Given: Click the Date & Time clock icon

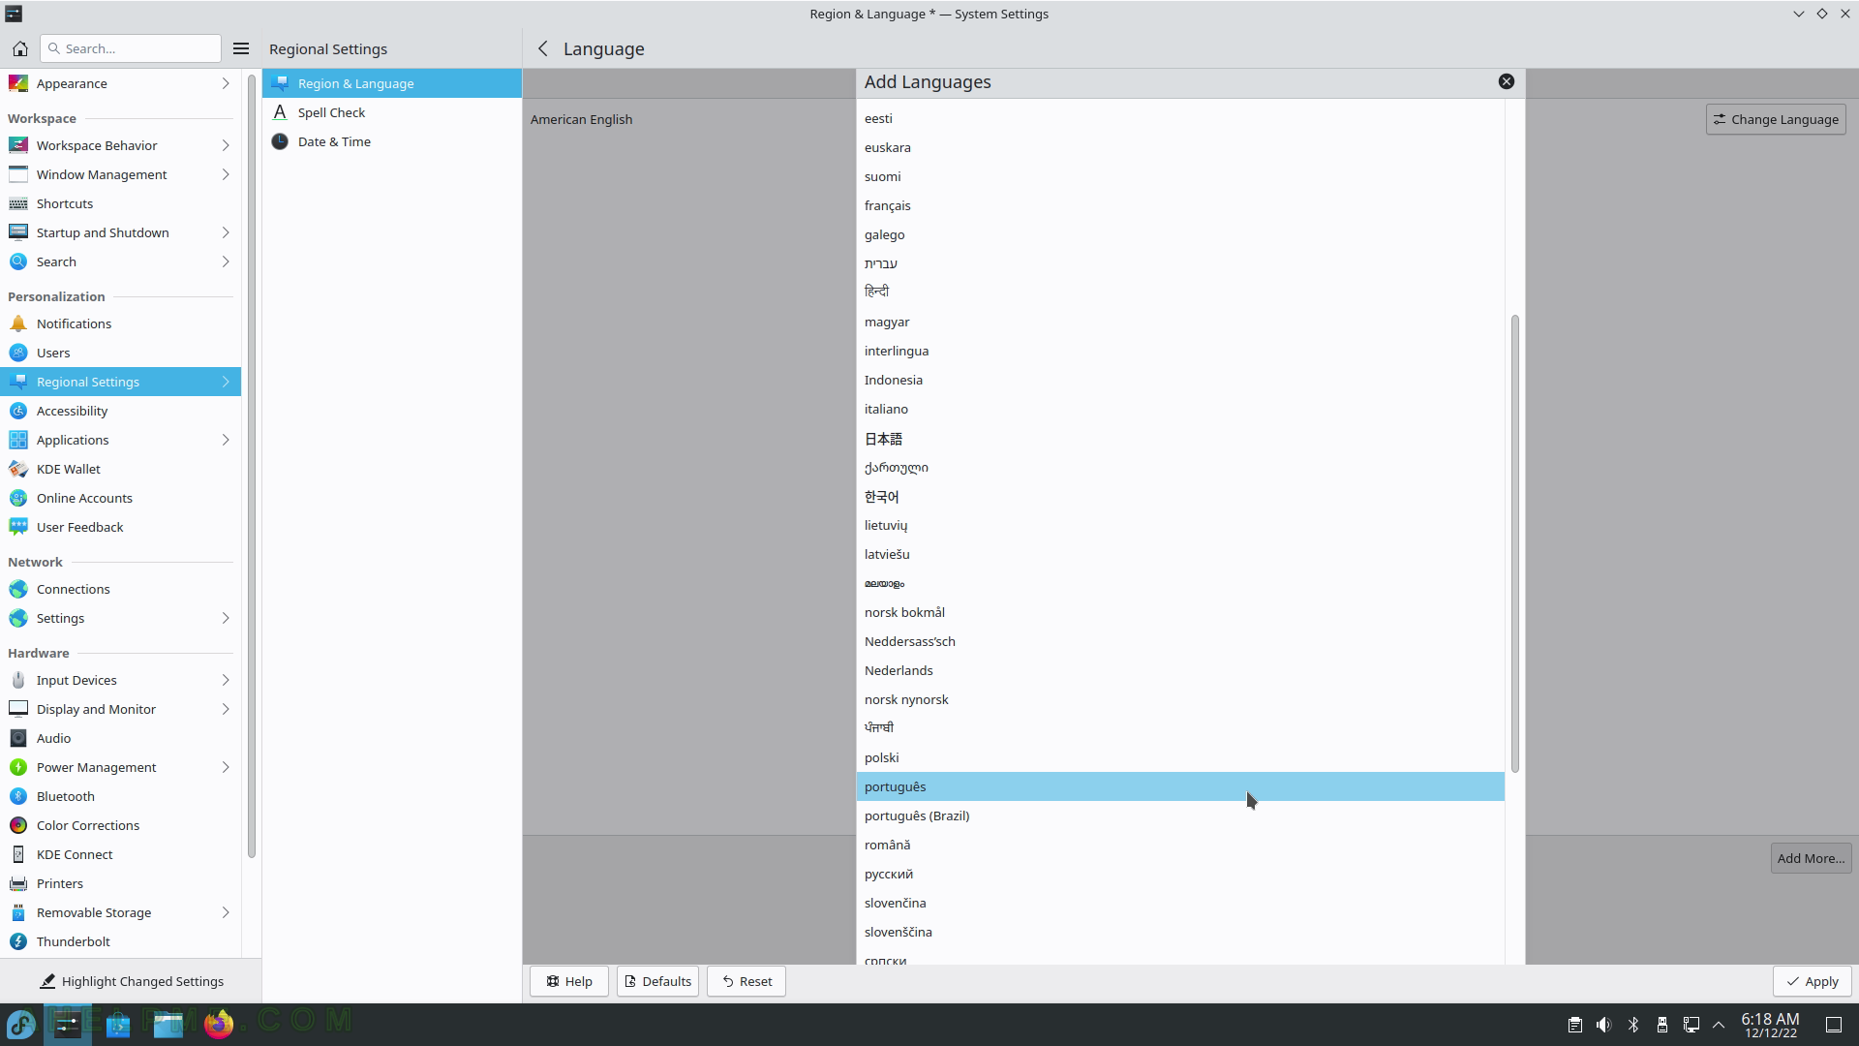Looking at the screenshot, I should pos(280,141).
